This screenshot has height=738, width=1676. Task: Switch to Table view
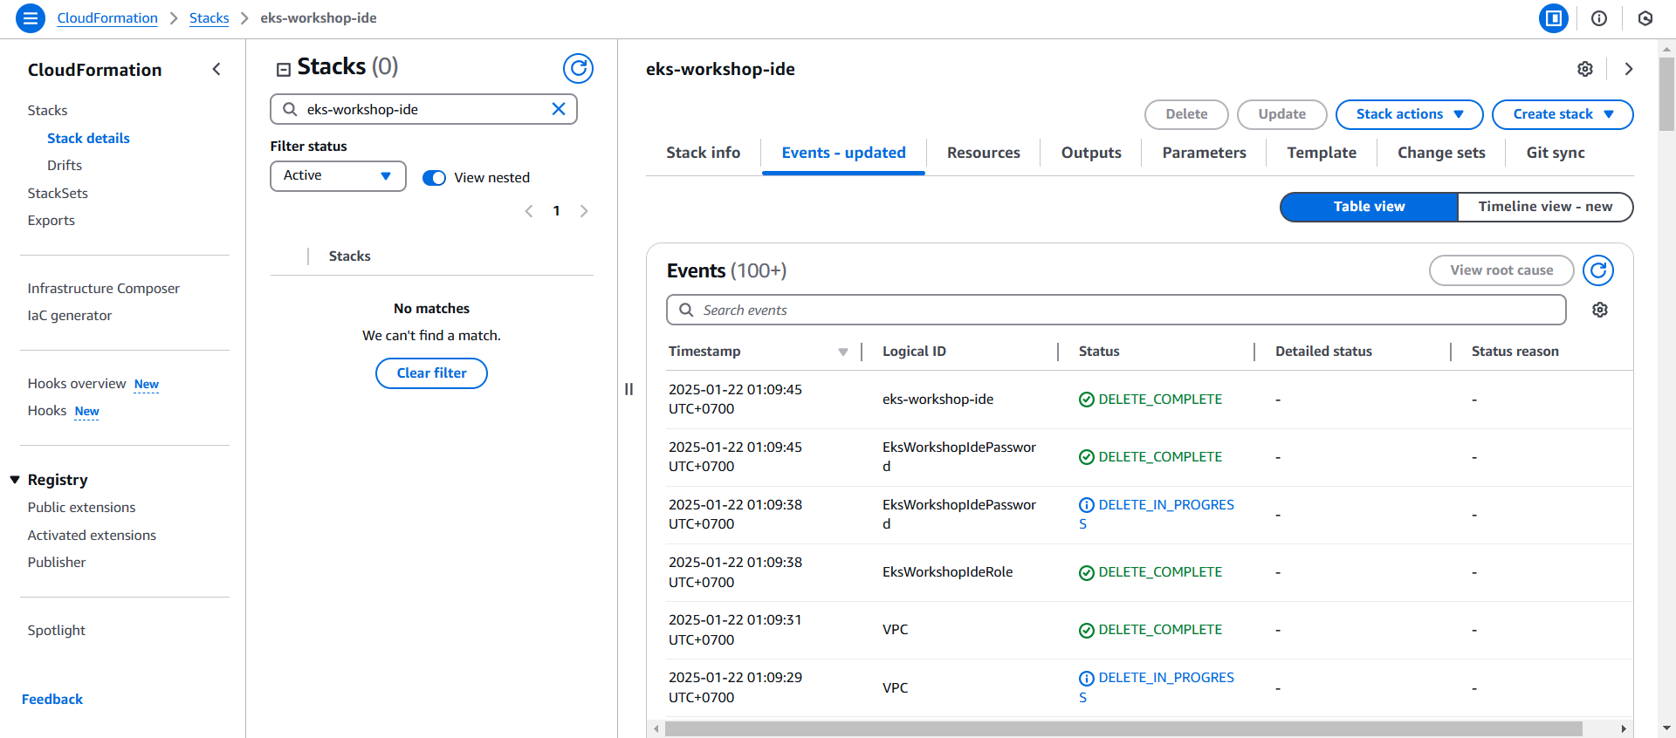click(1369, 207)
